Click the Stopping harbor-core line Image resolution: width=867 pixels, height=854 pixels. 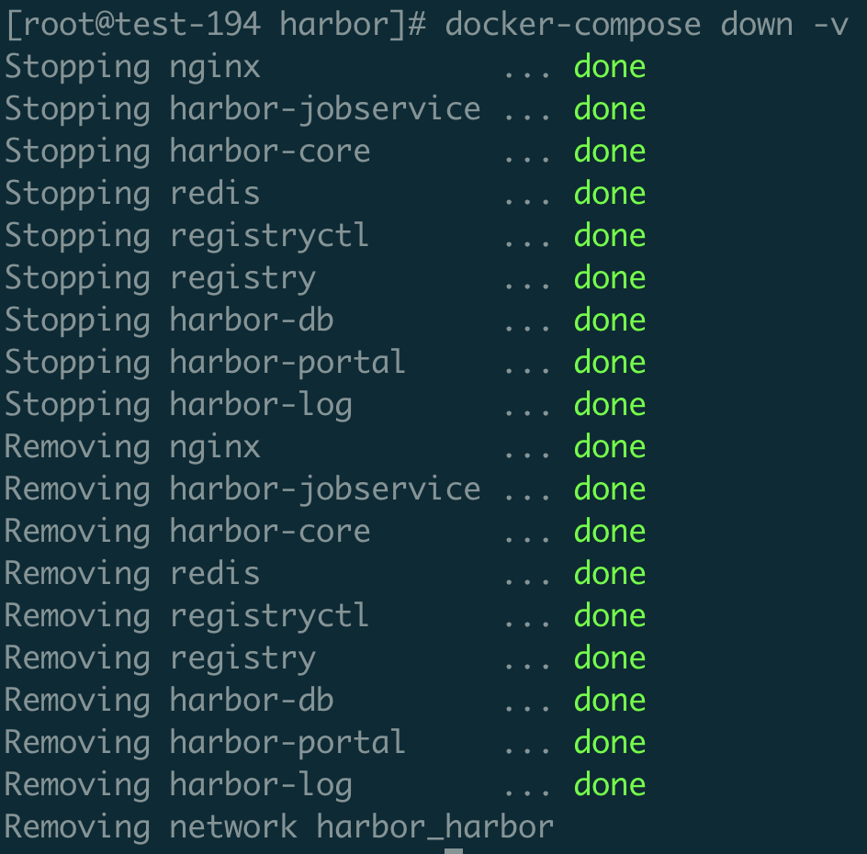(x=325, y=152)
